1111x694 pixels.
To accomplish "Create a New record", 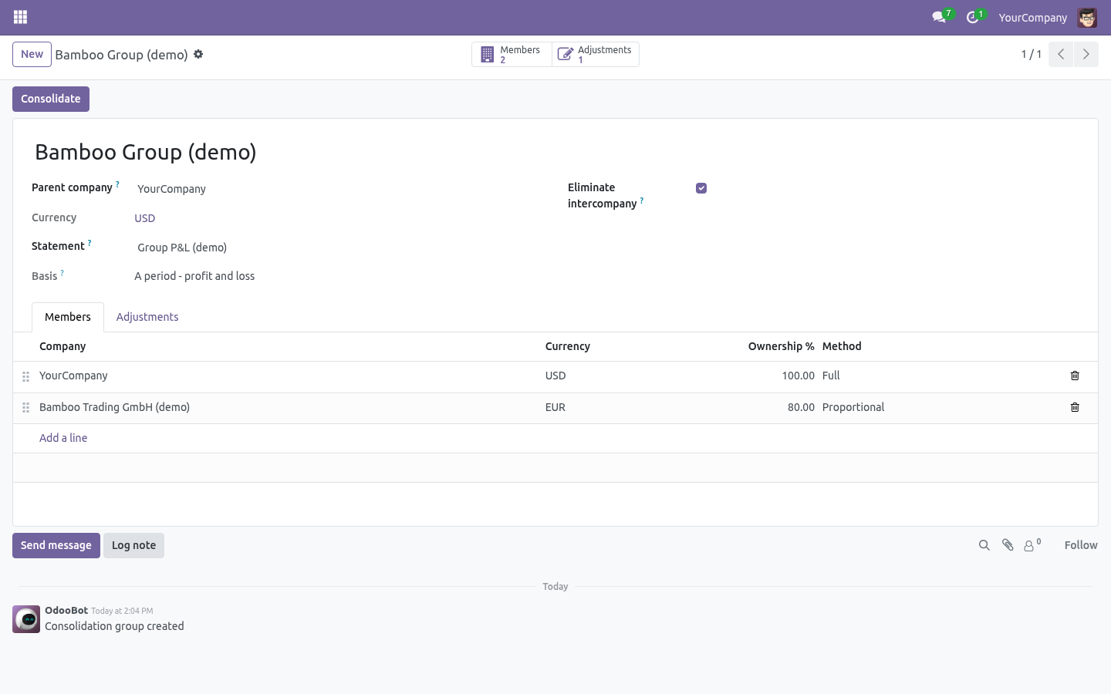I will 32,54.
